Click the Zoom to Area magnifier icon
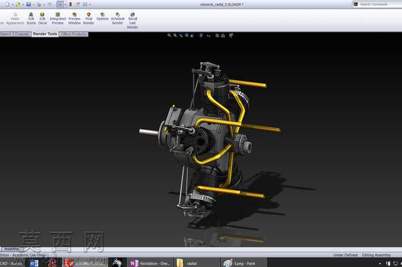Screen dimensions: 402x267 coord(175,36)
